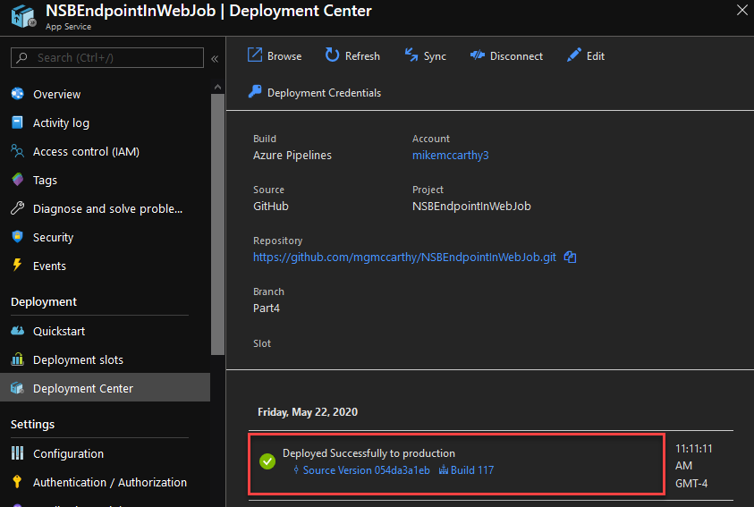Open mikemccarthy3 account link
This screenshot has height=507, width=754.
[x=451, y=156]
